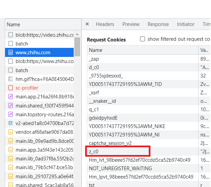Screen dimensions: 211x187
Task: Select the first batch request
Action: (22, 44)
